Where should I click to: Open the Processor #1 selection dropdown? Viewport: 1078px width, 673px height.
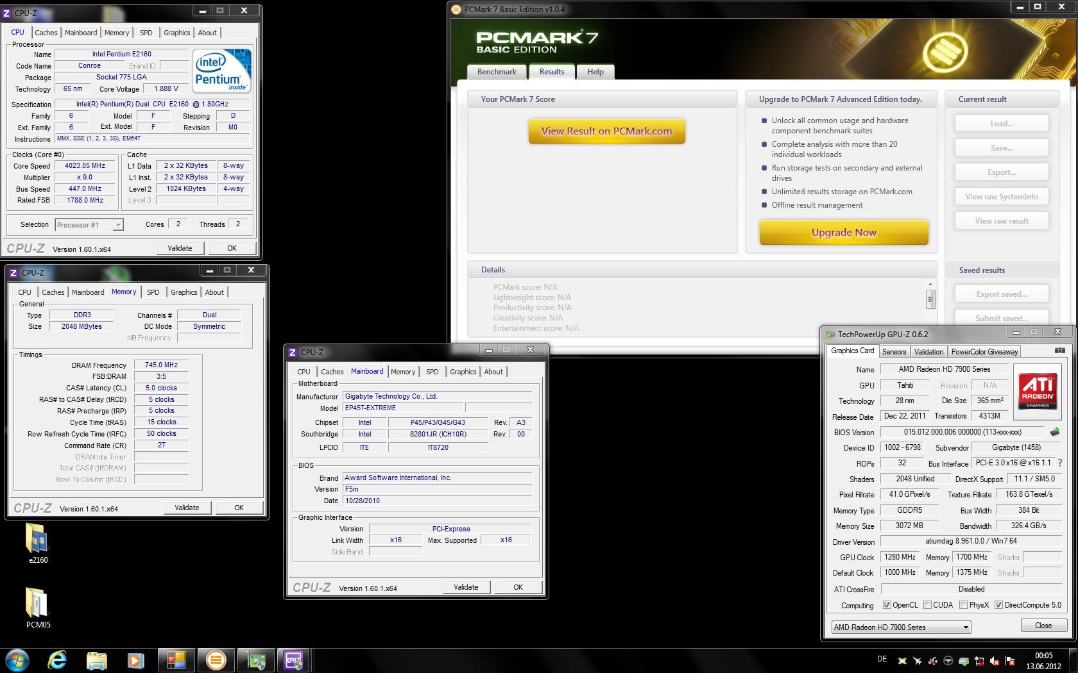click(x=89, y=224)
